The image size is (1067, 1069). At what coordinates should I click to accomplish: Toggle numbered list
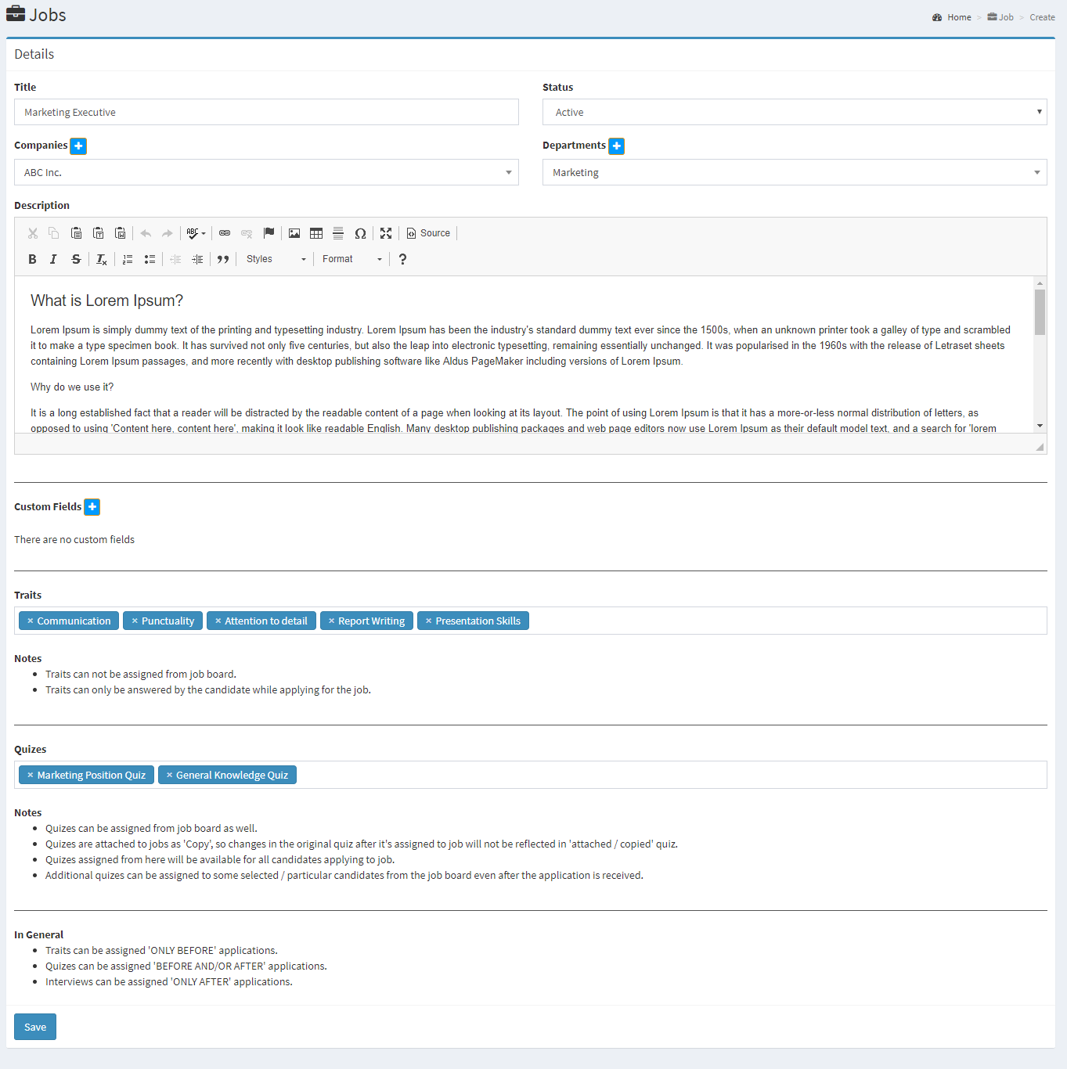point(128,259)
